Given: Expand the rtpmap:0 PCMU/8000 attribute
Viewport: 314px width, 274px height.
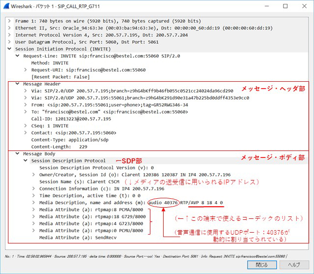Looking at the screenshot, I should coord(34,230).
